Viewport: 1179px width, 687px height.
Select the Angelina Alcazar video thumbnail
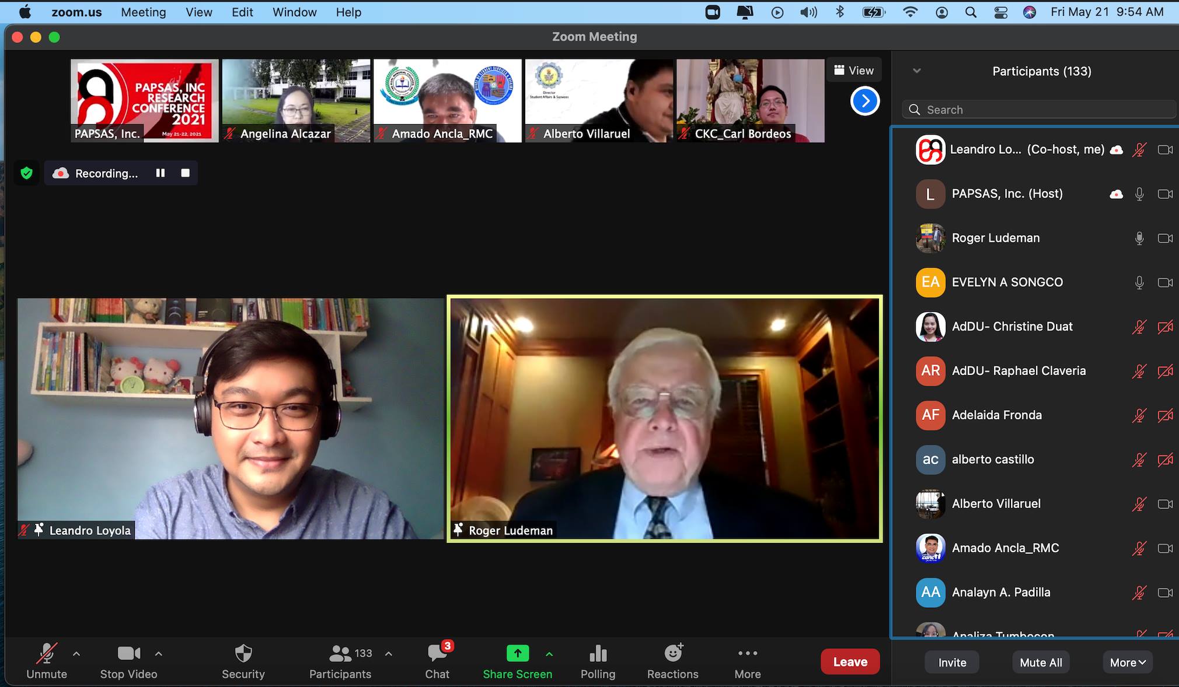pyautogui.click(x=296, y=100)
